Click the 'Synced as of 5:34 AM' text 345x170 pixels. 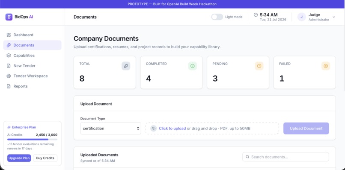pyautogui.click(x=98, y=161)
